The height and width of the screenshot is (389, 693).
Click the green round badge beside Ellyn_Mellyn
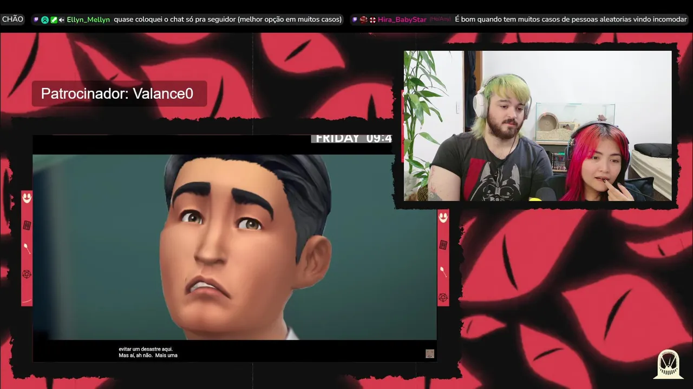click(45, 19)
